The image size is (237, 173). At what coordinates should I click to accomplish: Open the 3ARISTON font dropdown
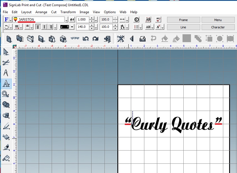click(x=67, y=20)
